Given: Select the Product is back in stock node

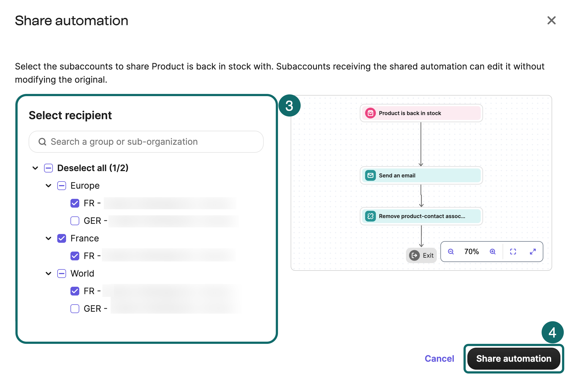Looking at the screenshot, I should click(421, 113).
